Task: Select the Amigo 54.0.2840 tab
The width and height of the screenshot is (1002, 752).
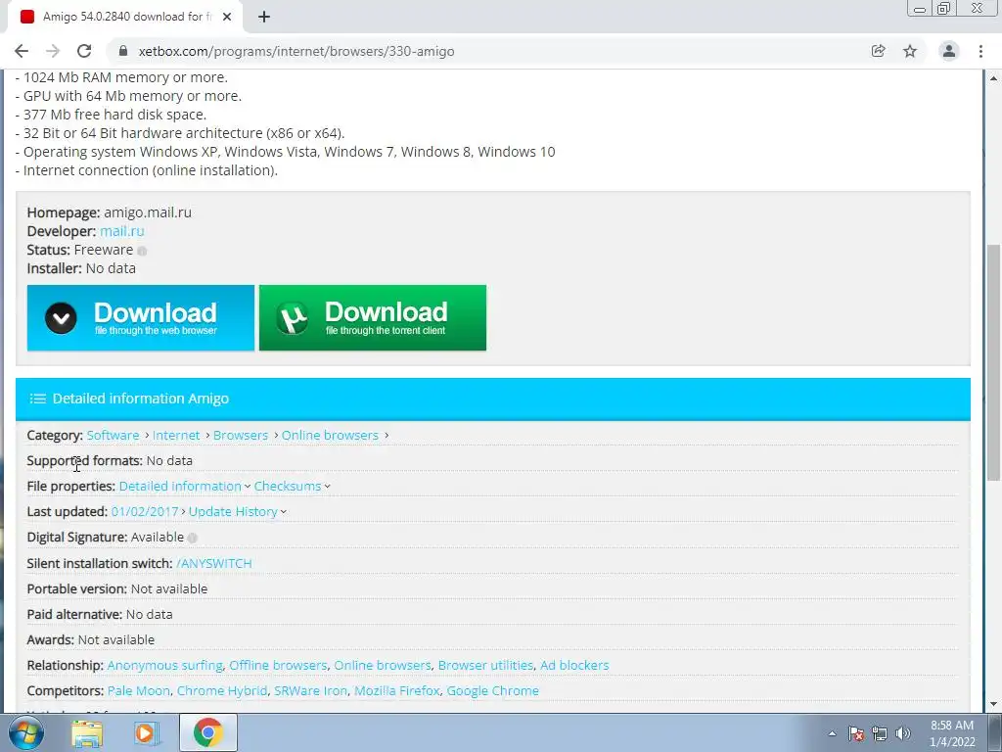Action: coord(124,17)
